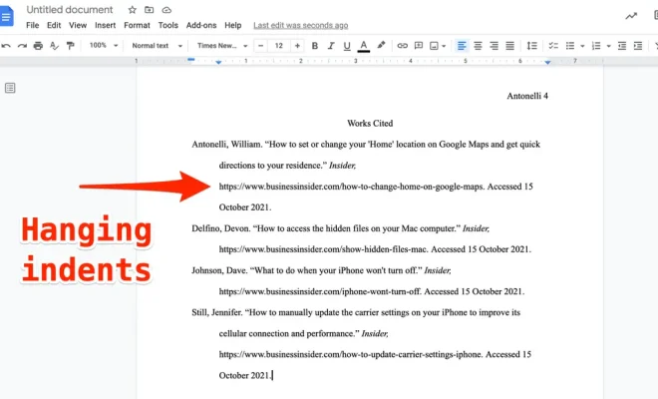Click the iphone-wont-turn-off URL text
658x399 pixels.
(320, 291)
